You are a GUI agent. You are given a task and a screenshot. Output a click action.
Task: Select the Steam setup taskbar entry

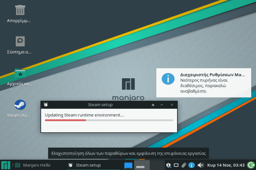pyautogui.click(x=94, y=165)
